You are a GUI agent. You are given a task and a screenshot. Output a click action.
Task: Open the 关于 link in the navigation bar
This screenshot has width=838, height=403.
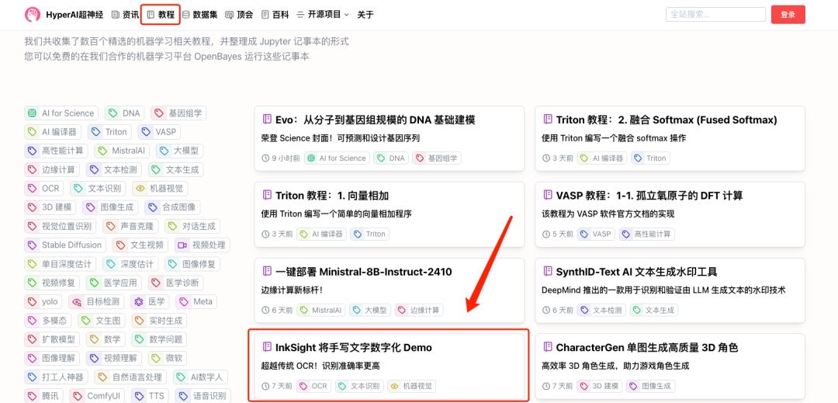click(365, 15)
